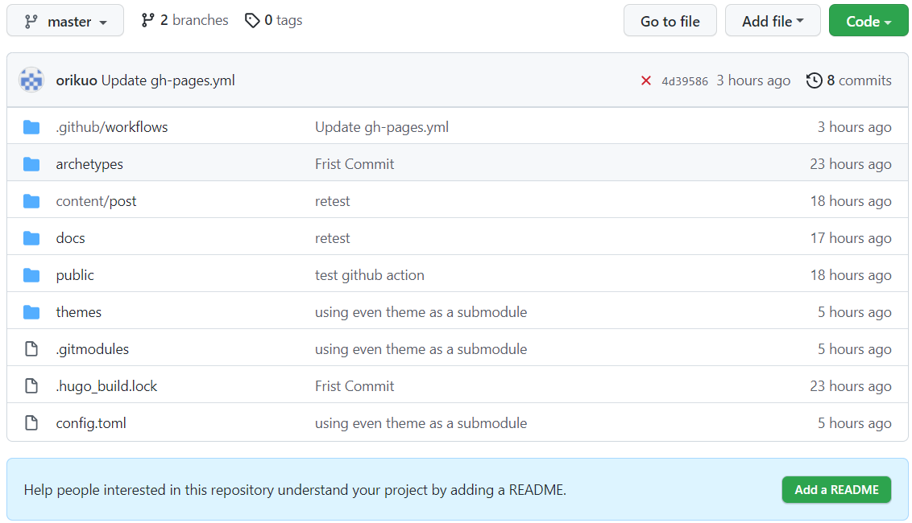
Task: Click the tag icon beside 0 tags
Action: pos(252,20)
